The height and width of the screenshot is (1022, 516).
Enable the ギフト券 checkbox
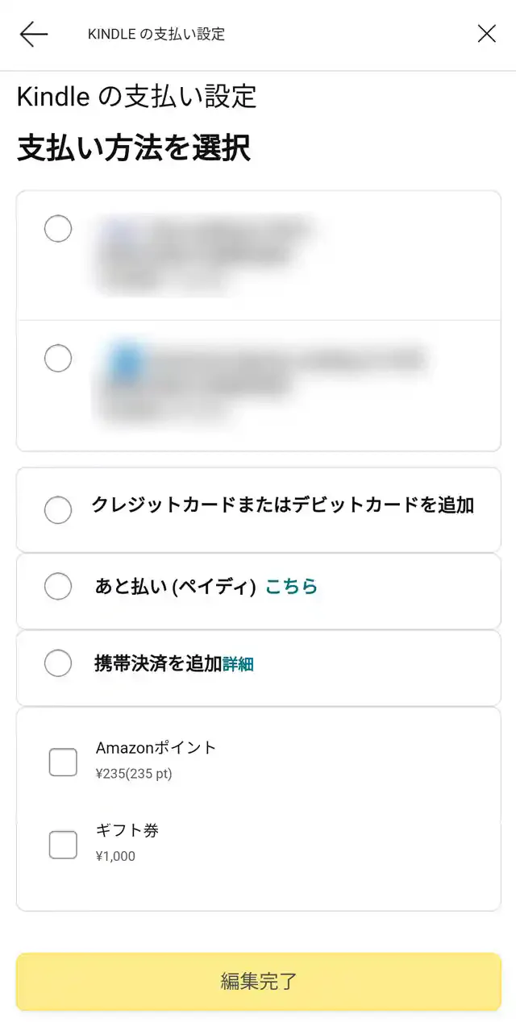click(x=63, y=844)
